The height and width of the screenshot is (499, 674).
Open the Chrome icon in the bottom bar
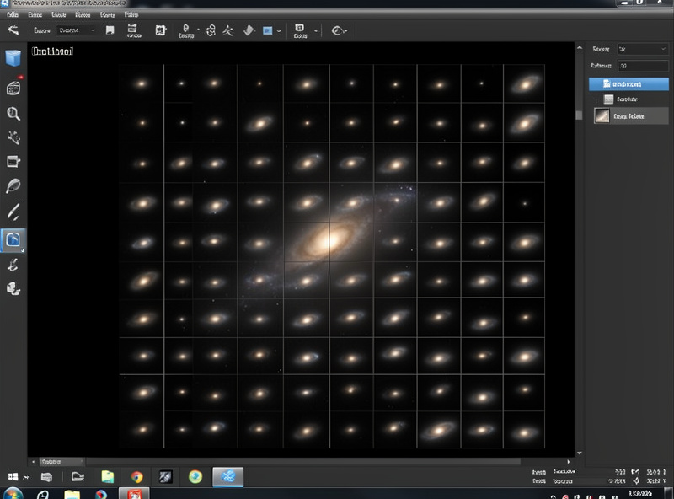tap(136, 476)
